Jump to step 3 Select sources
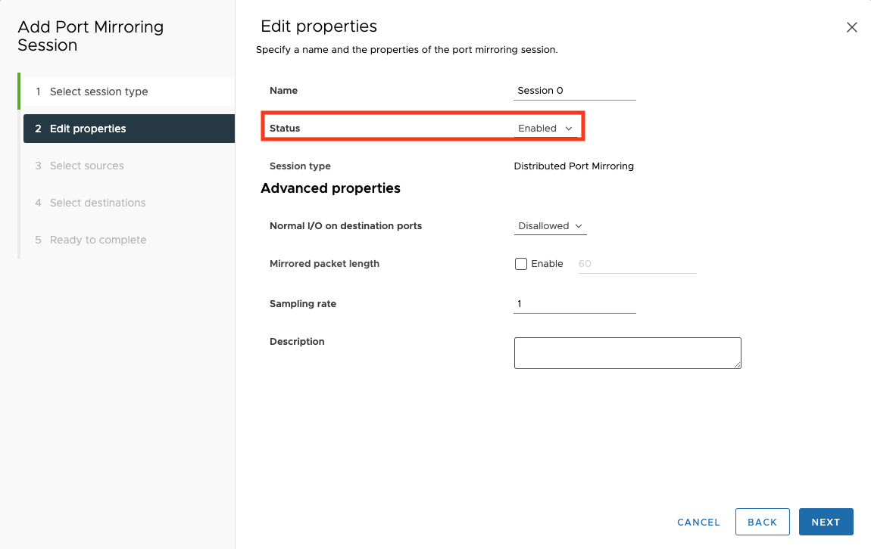 pos(86,166)
